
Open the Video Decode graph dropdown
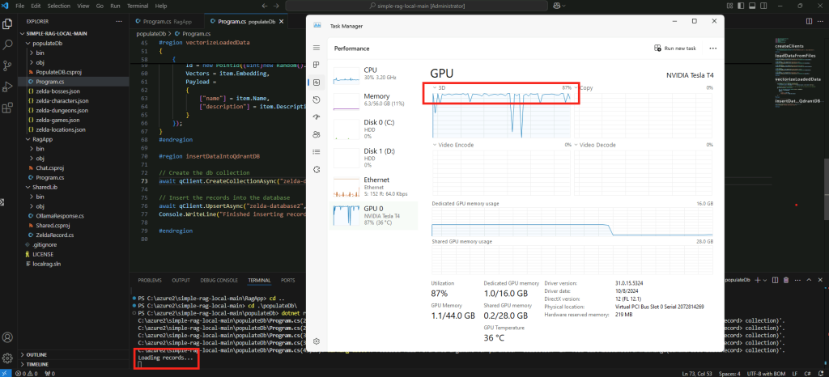(x=595, y=145)
